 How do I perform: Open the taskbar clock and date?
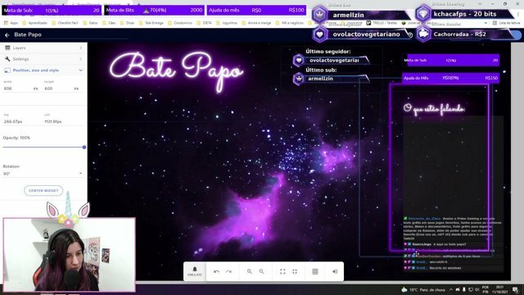[500, 289]
